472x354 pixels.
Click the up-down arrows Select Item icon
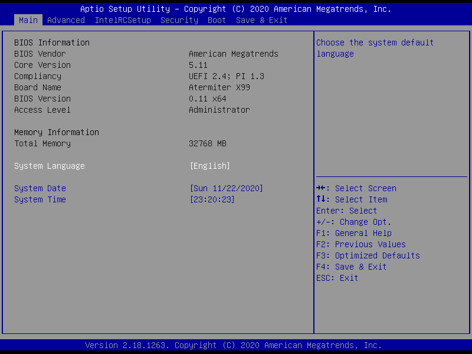point(321,199)
